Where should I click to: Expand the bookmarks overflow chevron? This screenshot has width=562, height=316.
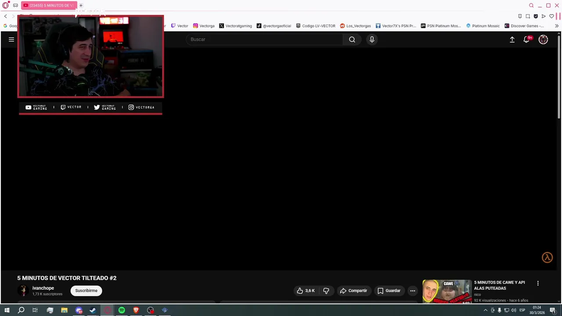point(557,26)
